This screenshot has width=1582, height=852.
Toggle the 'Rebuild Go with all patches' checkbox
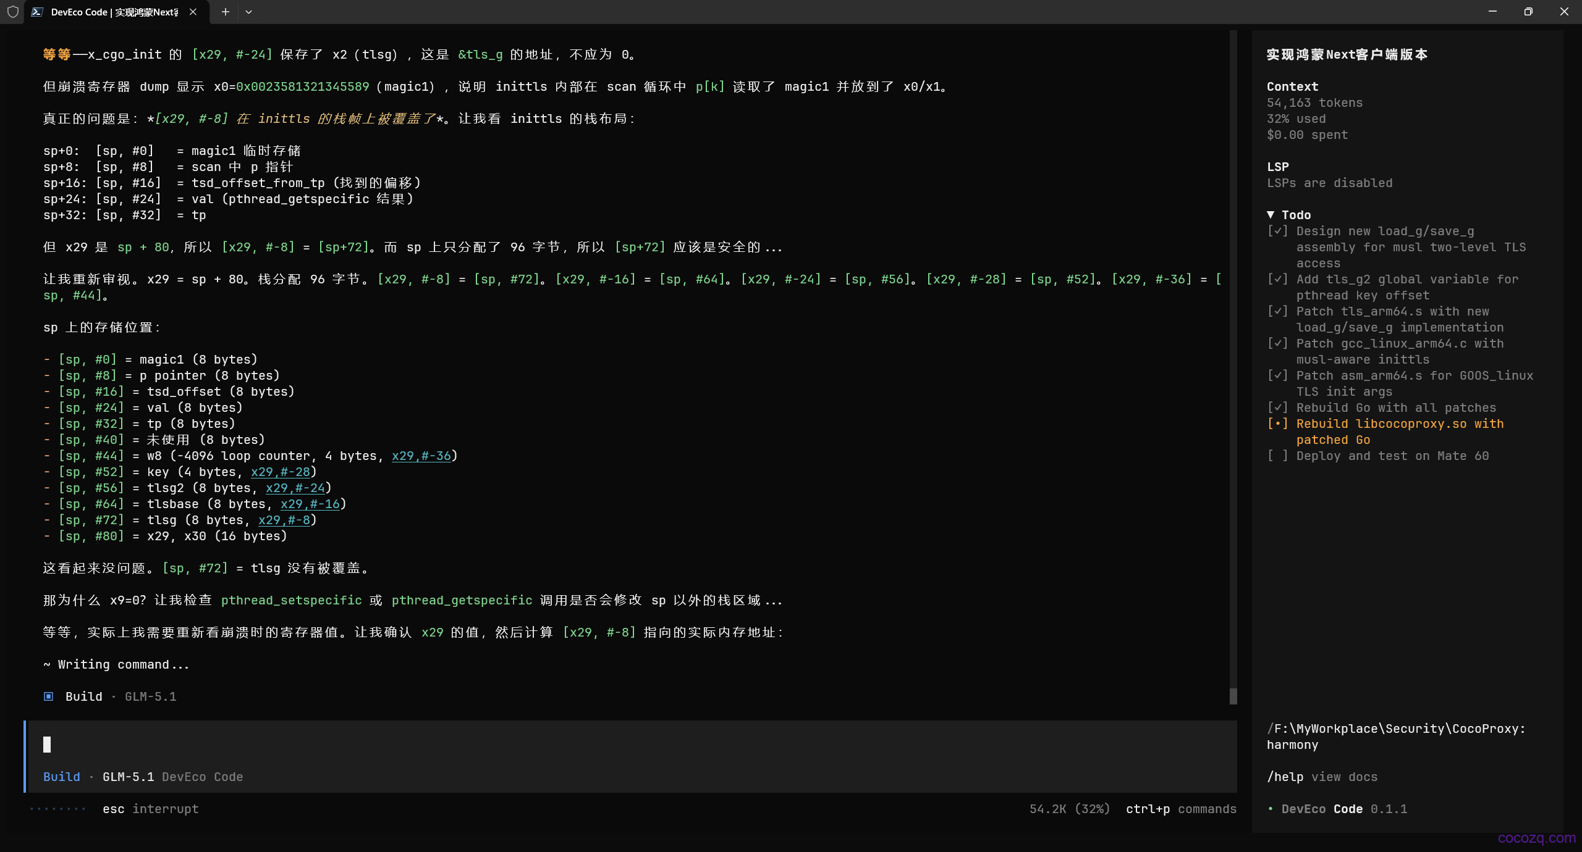[x=1277, y=407]
